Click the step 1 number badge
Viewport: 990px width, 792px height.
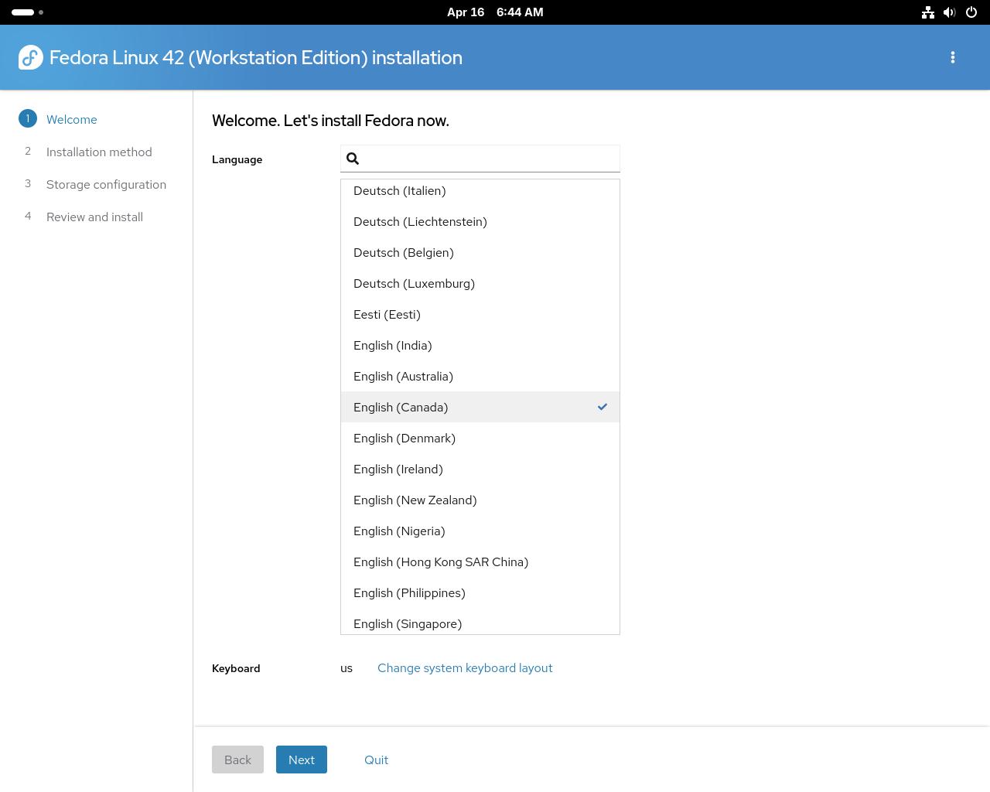(x=28, y=118)
